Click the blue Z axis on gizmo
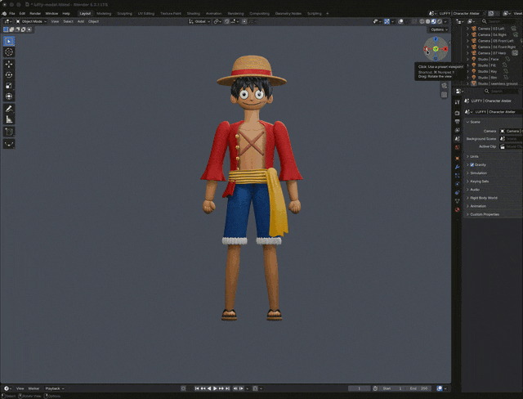The width and height of the screenshot is (523, 399). coord(436,39)
